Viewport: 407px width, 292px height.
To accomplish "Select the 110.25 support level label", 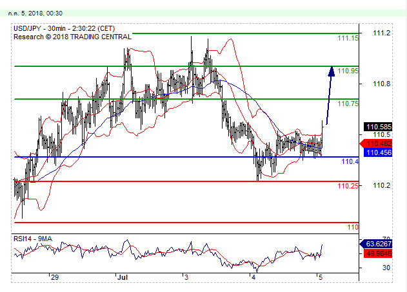I will (348, 186).
